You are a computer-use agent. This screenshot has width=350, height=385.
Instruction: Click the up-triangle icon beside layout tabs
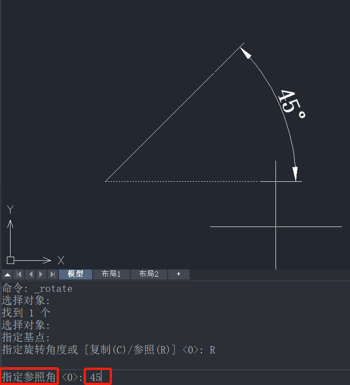(x=8, y=274)
